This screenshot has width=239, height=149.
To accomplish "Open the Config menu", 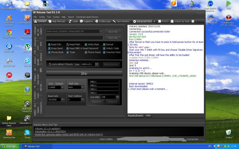I will [x=42, y=17].
